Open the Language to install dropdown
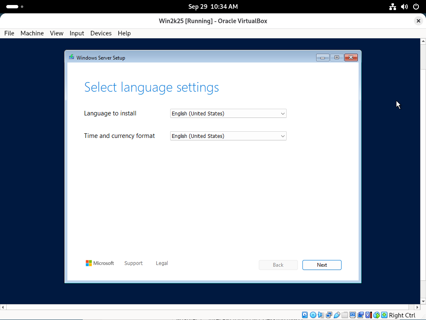Image resolution: width=426 pixels, height=320 pixels. [x=228, y=113]
